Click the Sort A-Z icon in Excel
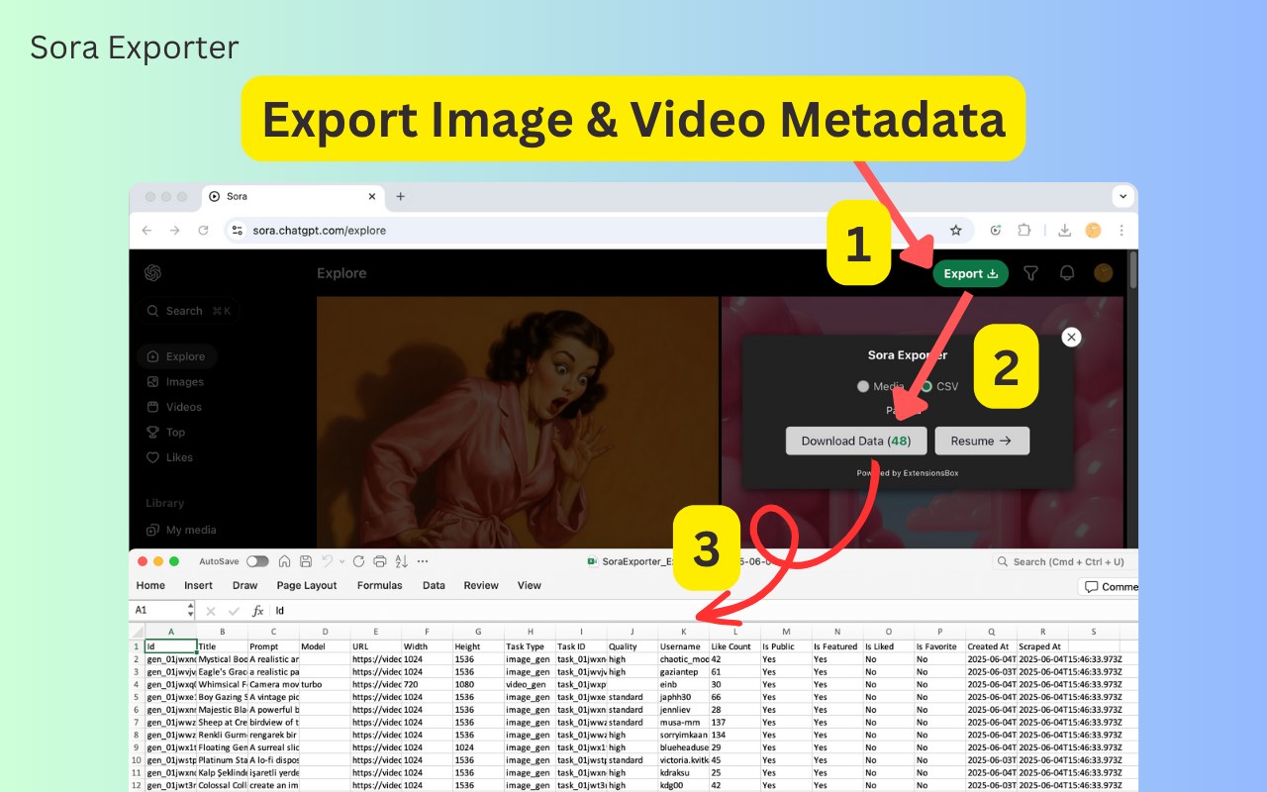Screen dimensions: 1267x792 pos(403,561)
